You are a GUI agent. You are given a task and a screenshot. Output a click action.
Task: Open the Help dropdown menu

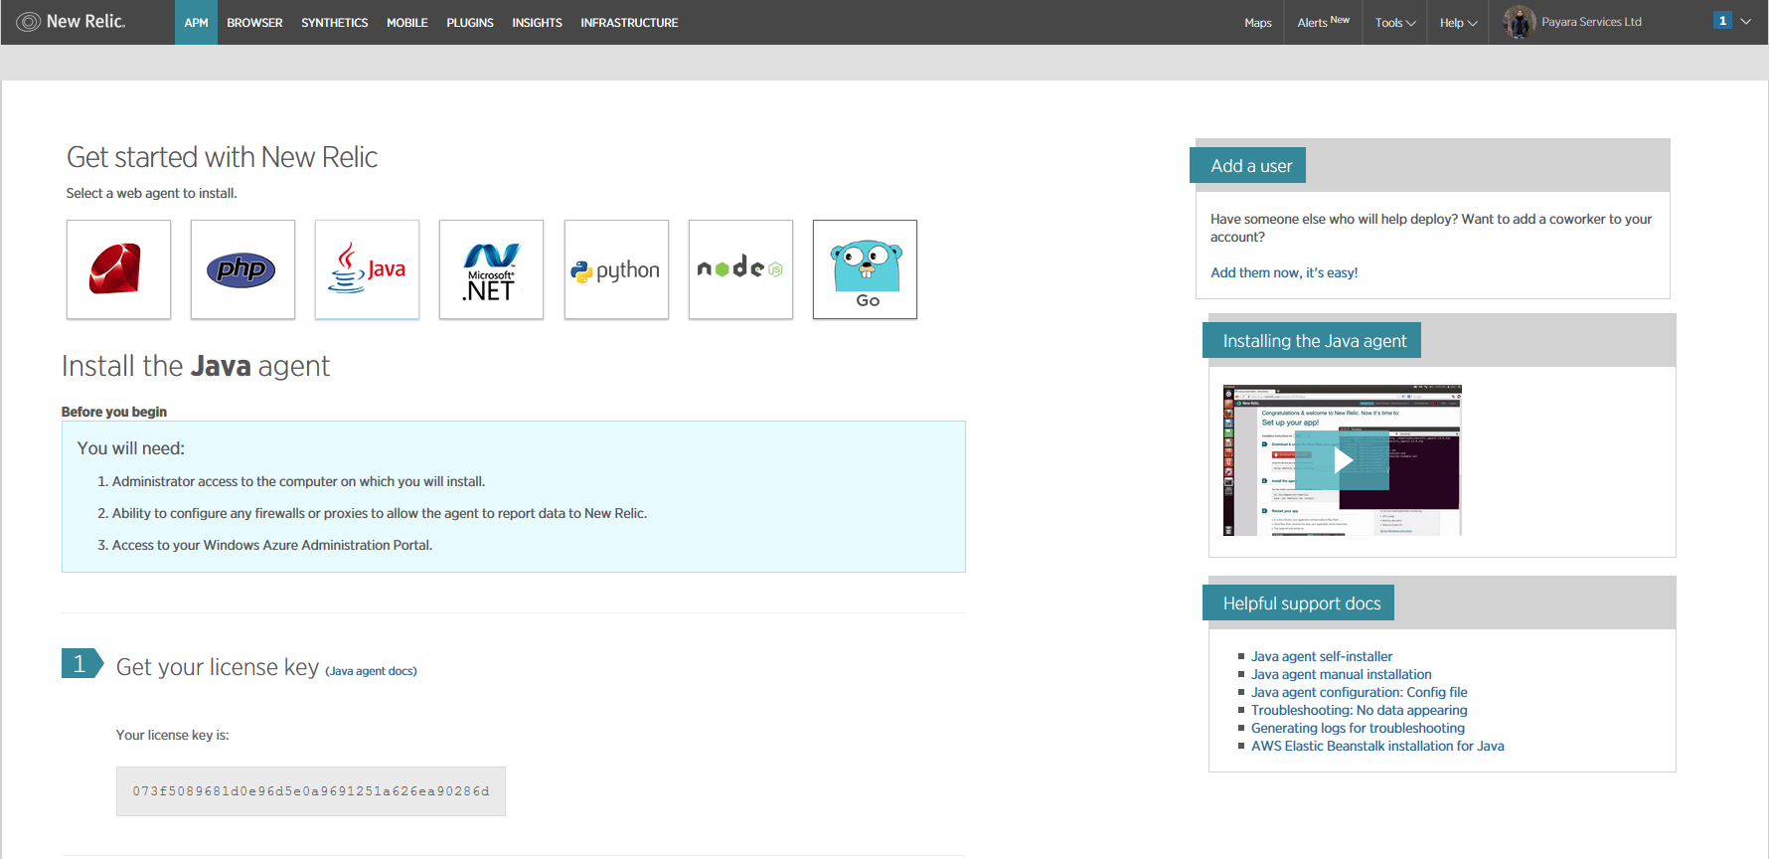click(x=1458, y=23)
